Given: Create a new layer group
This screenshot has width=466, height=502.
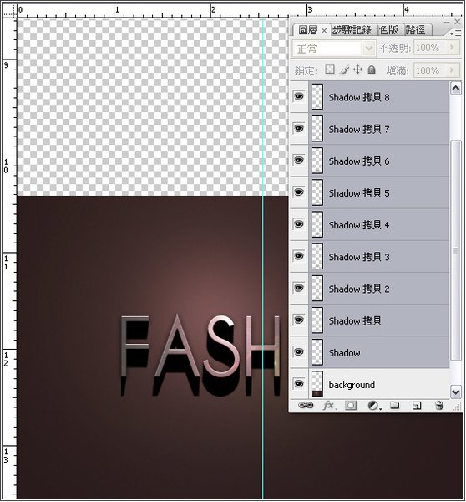Looking at the screenshot, I should click(x=395, y=406).
